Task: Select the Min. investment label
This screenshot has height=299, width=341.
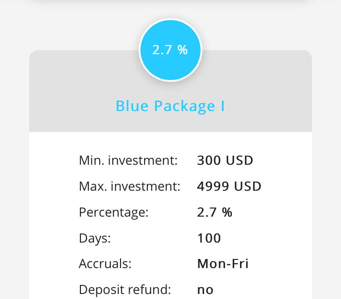Action: [x=128, y=160]
